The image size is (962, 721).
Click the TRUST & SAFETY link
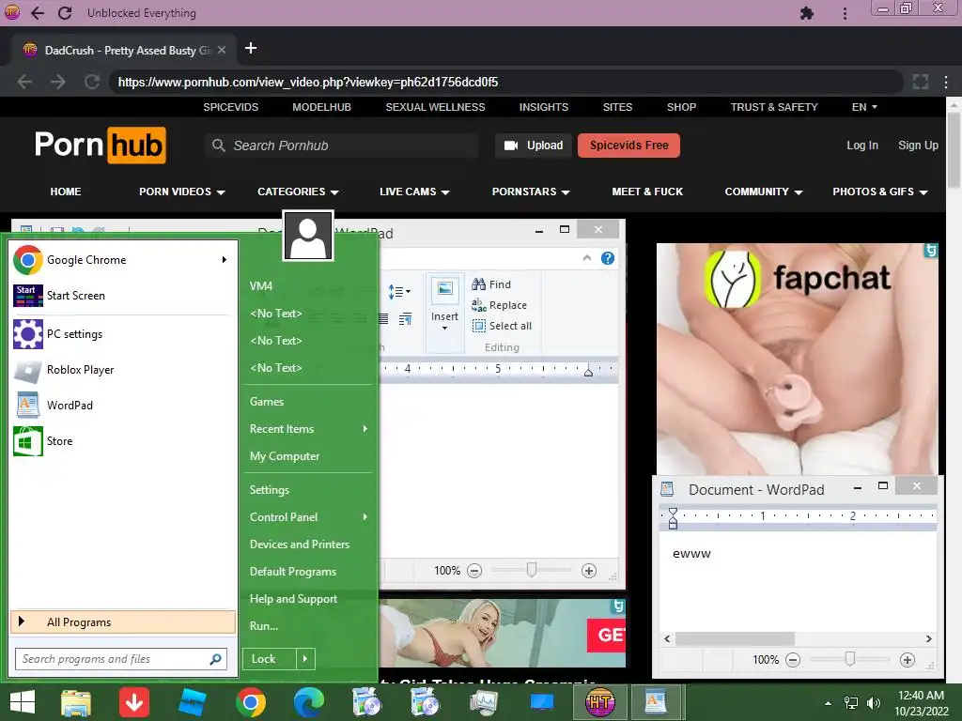coord(774,107)
